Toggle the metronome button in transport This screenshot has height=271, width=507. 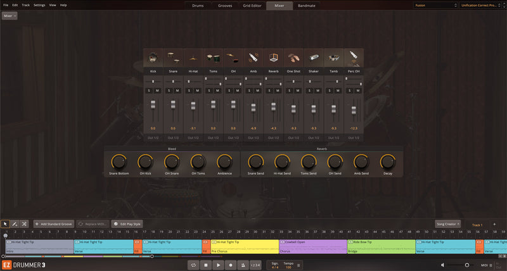(x=242, y=265)
